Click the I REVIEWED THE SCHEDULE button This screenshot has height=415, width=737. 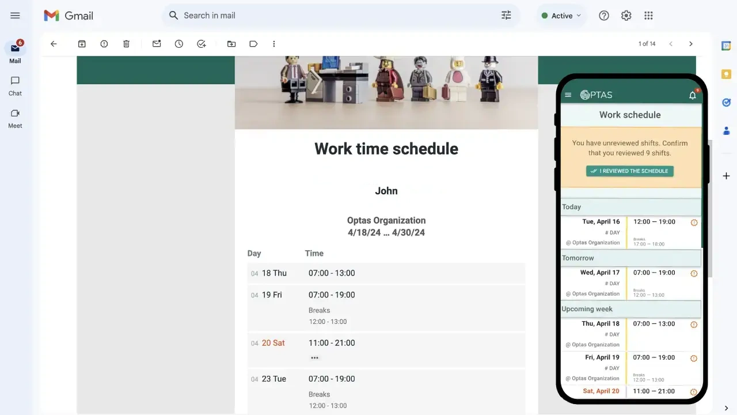(630, 171)
